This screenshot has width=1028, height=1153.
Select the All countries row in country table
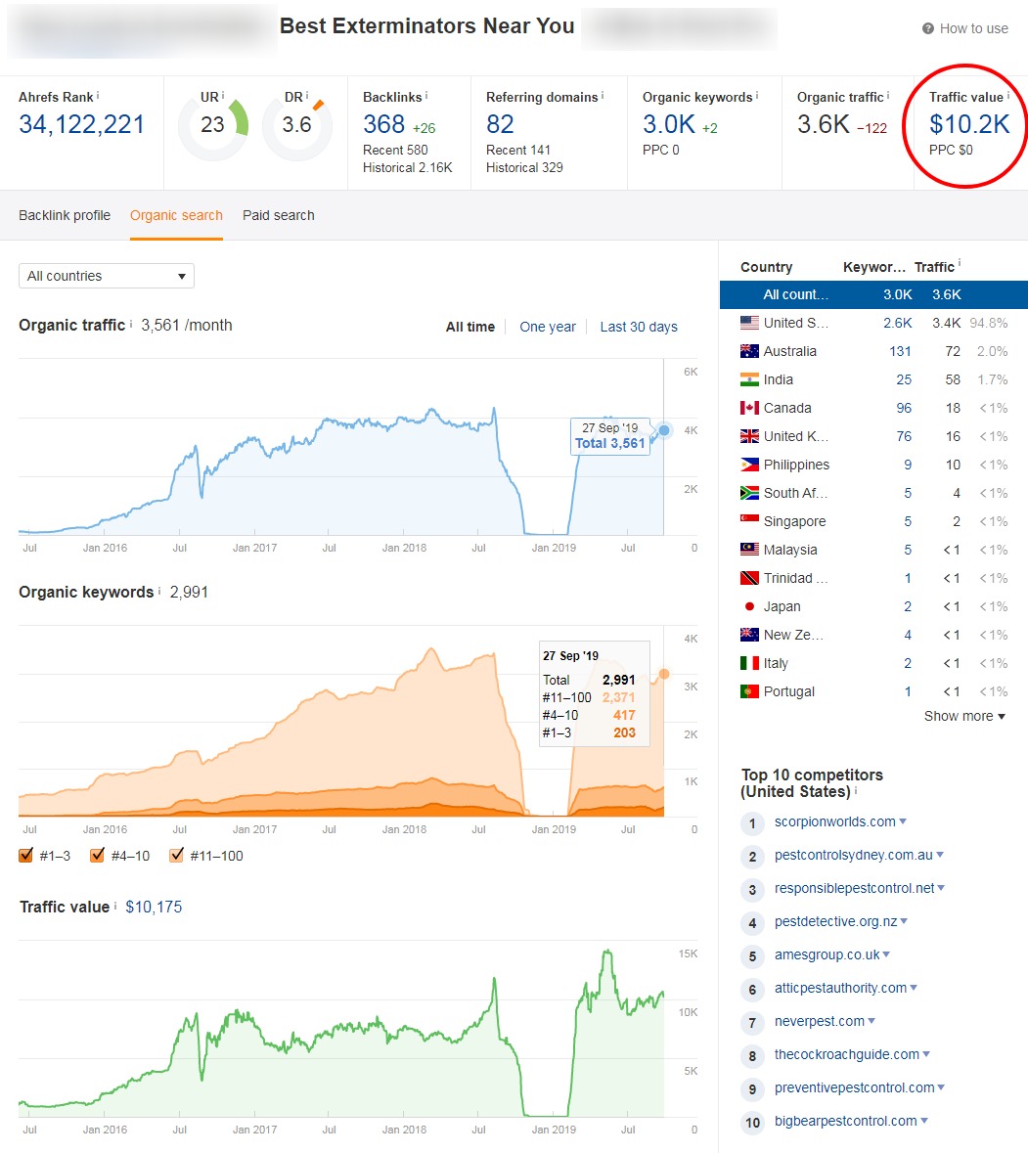click(x=873, y=294)
